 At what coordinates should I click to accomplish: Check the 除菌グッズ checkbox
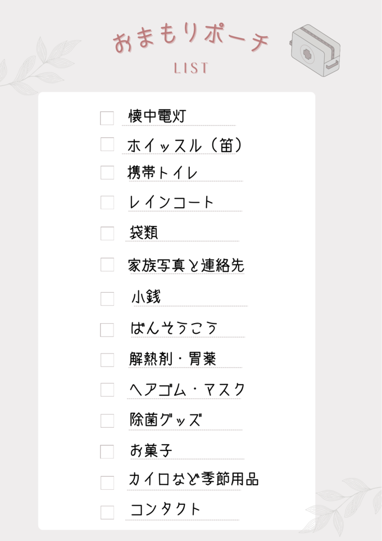point(107,421)
